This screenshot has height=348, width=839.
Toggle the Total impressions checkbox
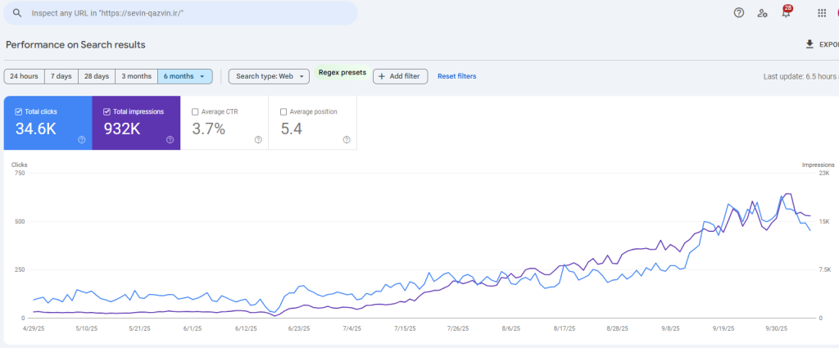tap(107, 112)
